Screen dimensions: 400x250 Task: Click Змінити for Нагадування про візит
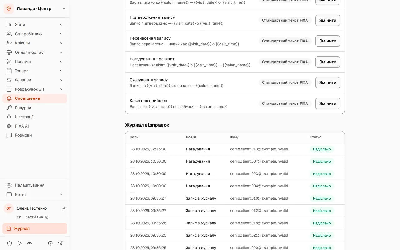point(327,62)
